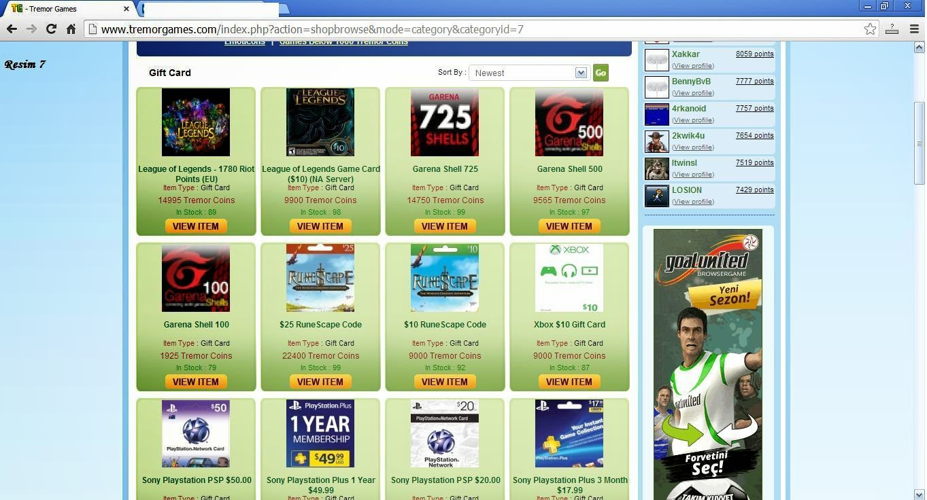927x500 pixels.
Task: Open PlayStation Network $50 card image
Action: click(x=196, y=433)
